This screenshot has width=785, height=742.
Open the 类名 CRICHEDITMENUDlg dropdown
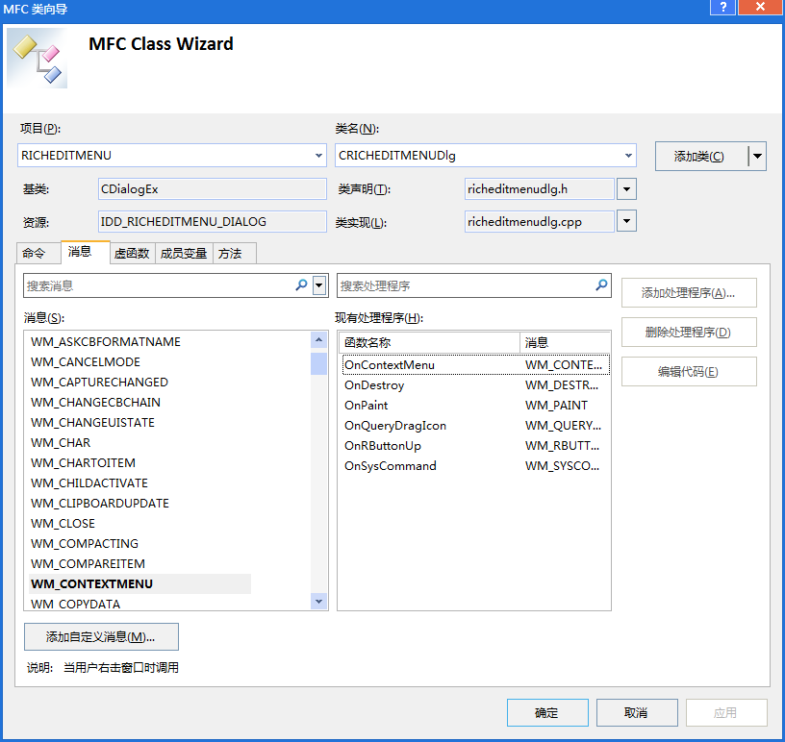628,155
